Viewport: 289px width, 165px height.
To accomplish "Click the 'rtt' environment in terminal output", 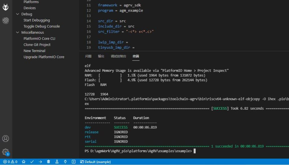I will (88, 137).
